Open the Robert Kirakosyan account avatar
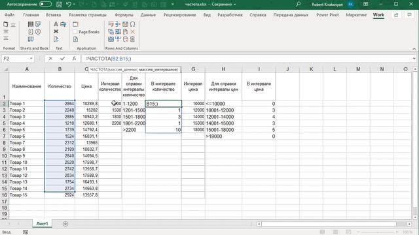This screenshot has height=235, width=419. coord(351,5)
